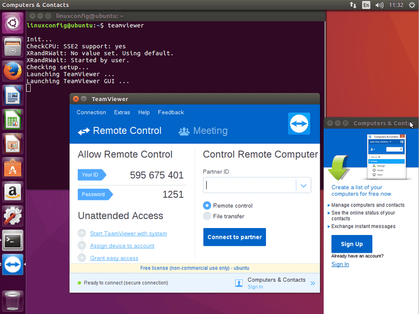Click the TeamViewer logo in header

click(x=299, y=124)
